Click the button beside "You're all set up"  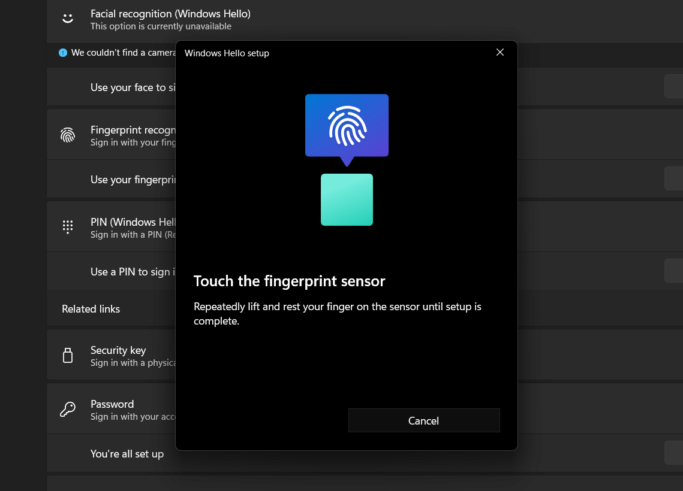[673, 453]
